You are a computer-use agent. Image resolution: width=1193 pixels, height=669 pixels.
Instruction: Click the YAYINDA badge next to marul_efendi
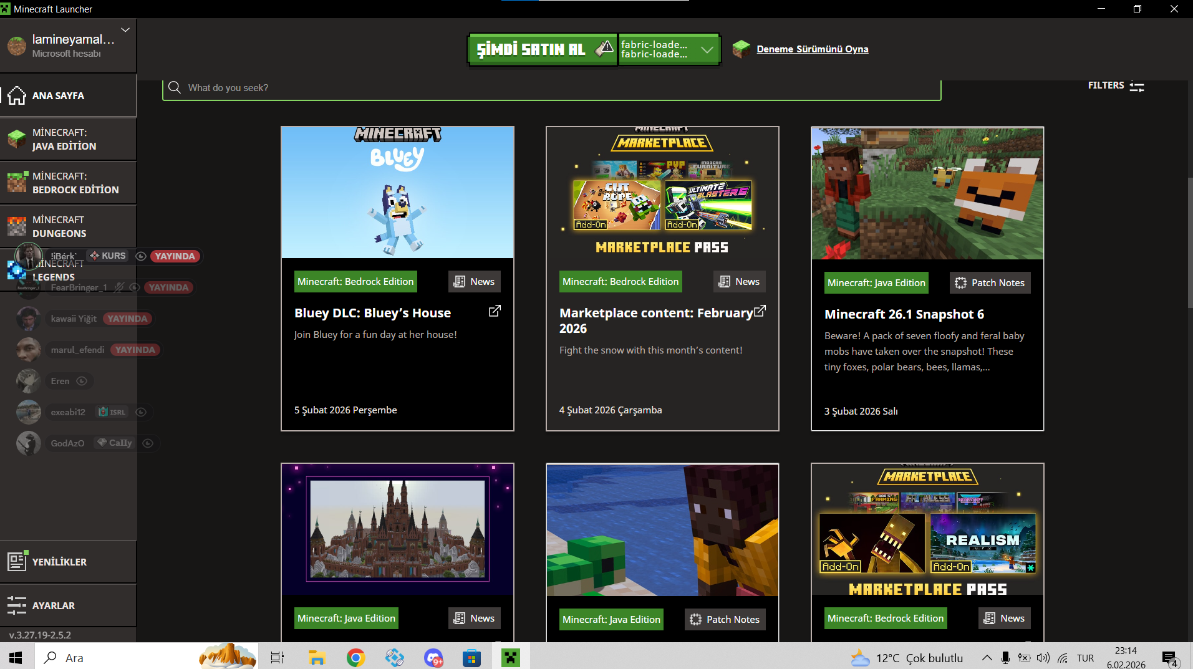coord(135,350)
